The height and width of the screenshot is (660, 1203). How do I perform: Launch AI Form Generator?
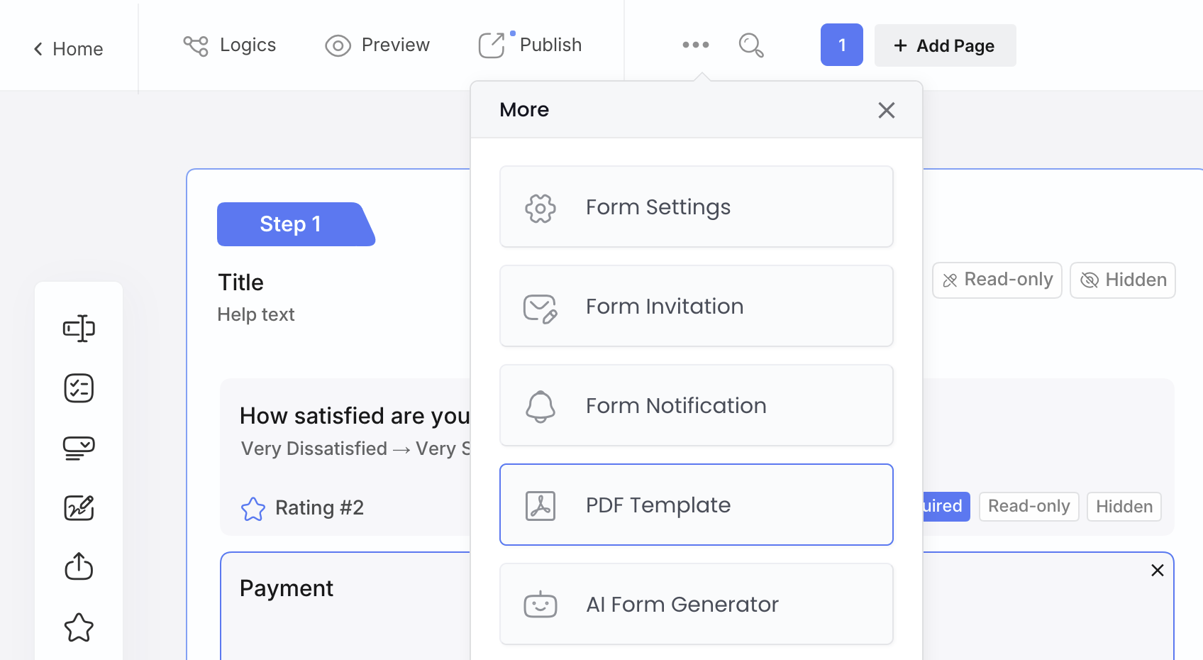pos(696,605)
